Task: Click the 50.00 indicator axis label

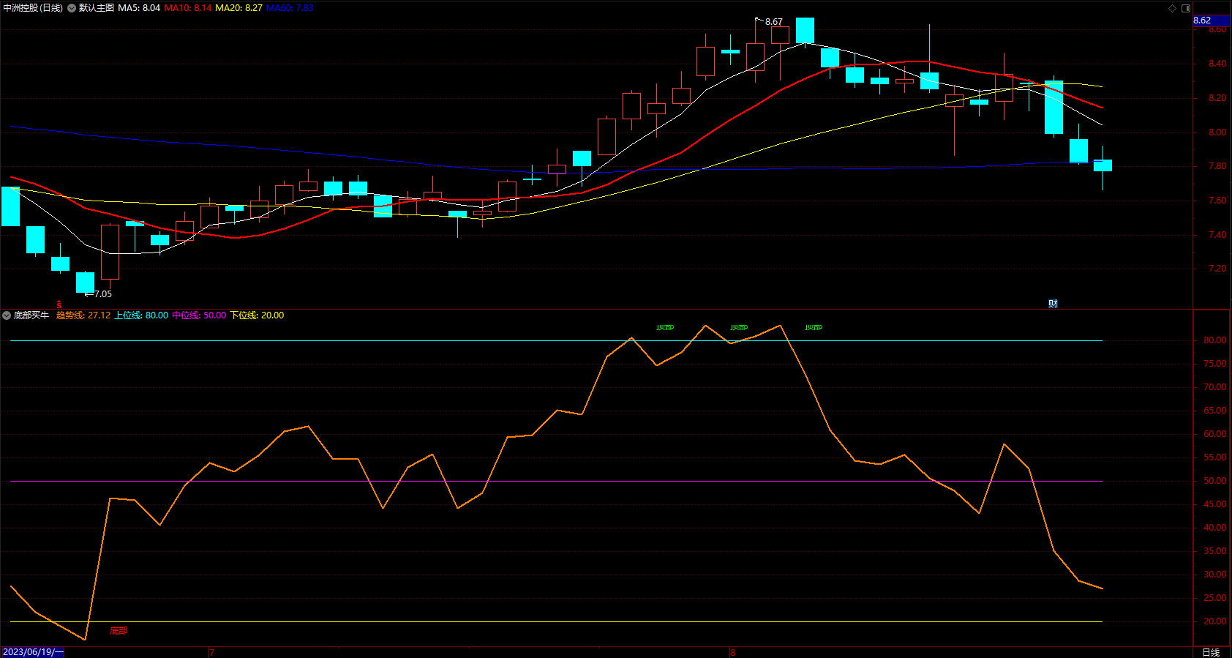Action: [x=1214, y=481]
